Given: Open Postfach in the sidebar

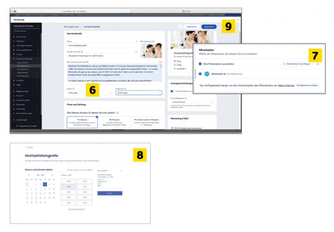Looking at the screenshot, I should coord(20,96).
